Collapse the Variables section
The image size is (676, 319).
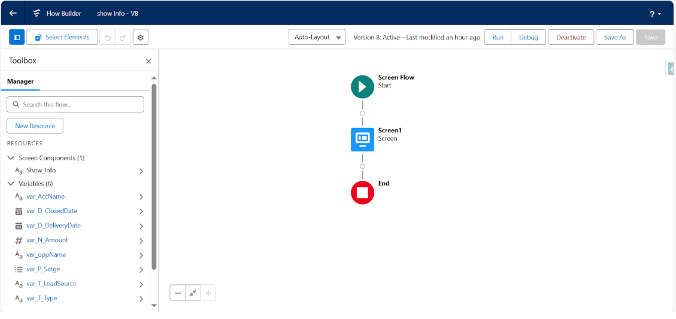(x=11, y=184)
